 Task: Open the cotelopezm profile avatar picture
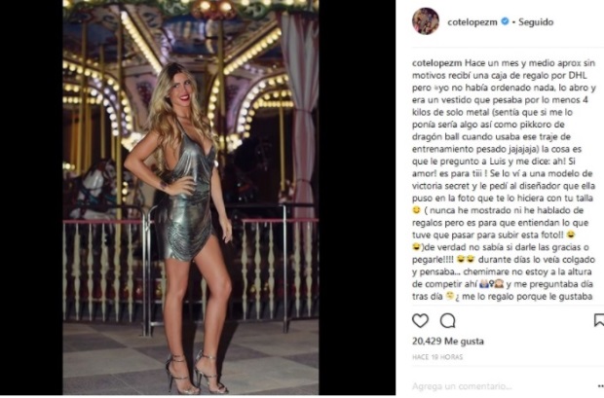click(x=426, y=21)
